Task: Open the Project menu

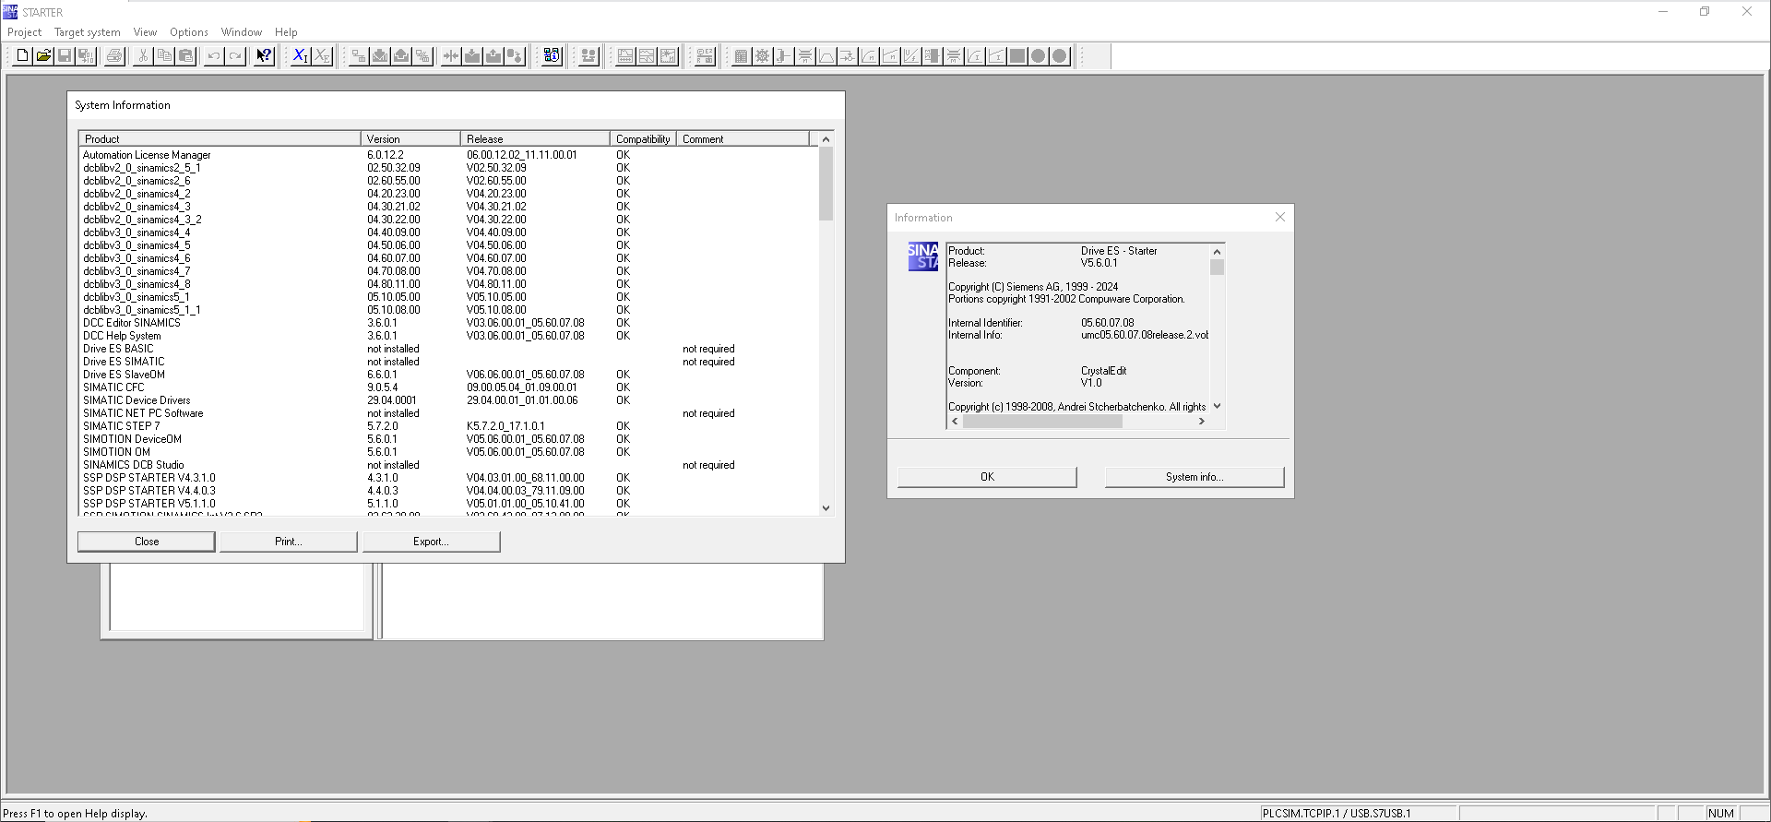Action: [x=25, y=32]
